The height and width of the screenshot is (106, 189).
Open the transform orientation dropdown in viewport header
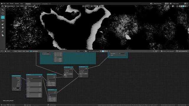(x=87, y=6)
